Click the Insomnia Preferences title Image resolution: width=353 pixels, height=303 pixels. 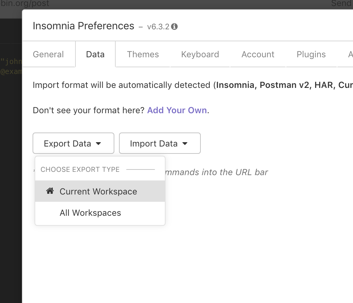coord(83,26)
